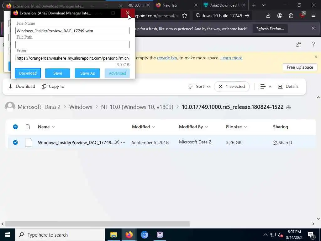The image size is (321, 241).
Task: Open a new tab with the plus icon
Action: [254, 5]
